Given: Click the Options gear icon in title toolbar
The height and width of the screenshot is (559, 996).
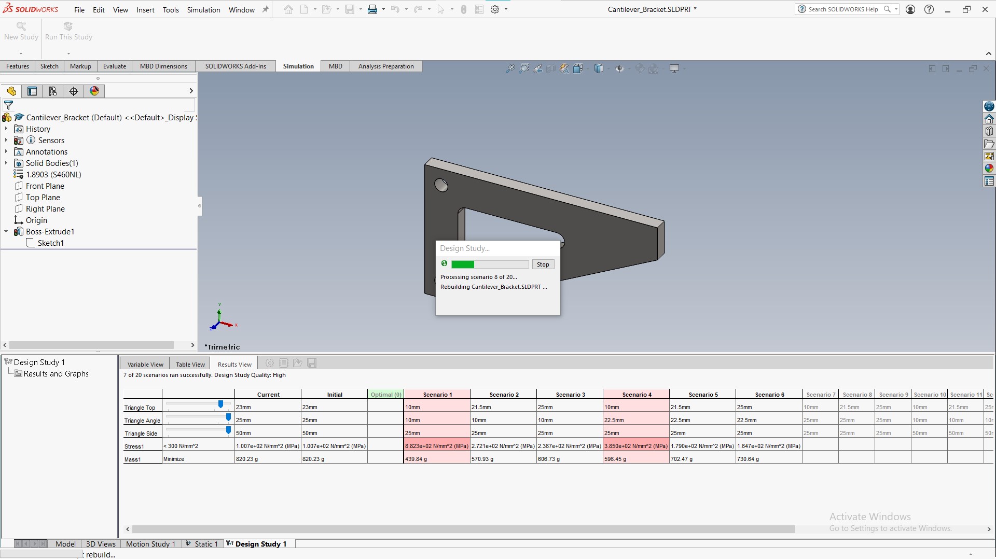Looking at the screenshot, I should (495, 9).
